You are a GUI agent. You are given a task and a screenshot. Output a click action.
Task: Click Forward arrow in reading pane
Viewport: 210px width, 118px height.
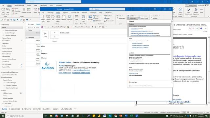pos(197,29)
